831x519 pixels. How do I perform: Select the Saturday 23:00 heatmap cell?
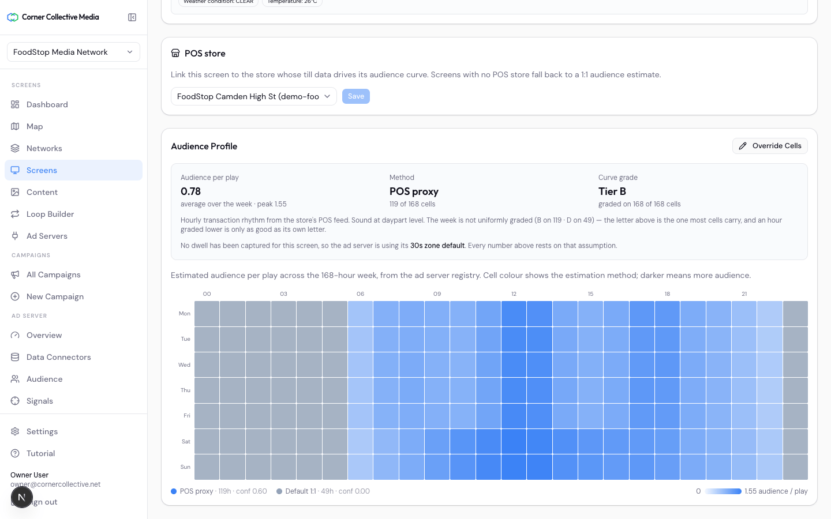coord(795,442)
